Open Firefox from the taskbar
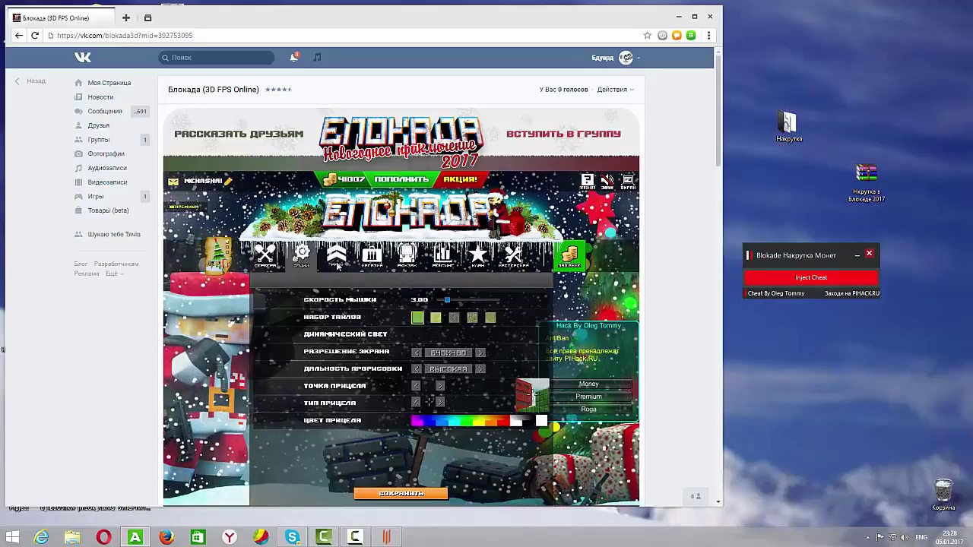 [166, 537]
